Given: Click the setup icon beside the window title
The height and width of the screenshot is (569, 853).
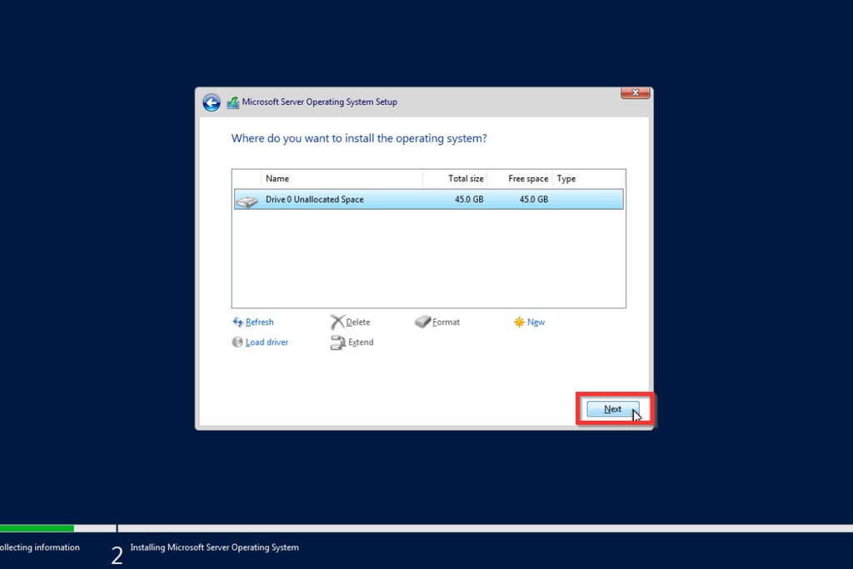Looking at the screenshot, I should point(233,102).
